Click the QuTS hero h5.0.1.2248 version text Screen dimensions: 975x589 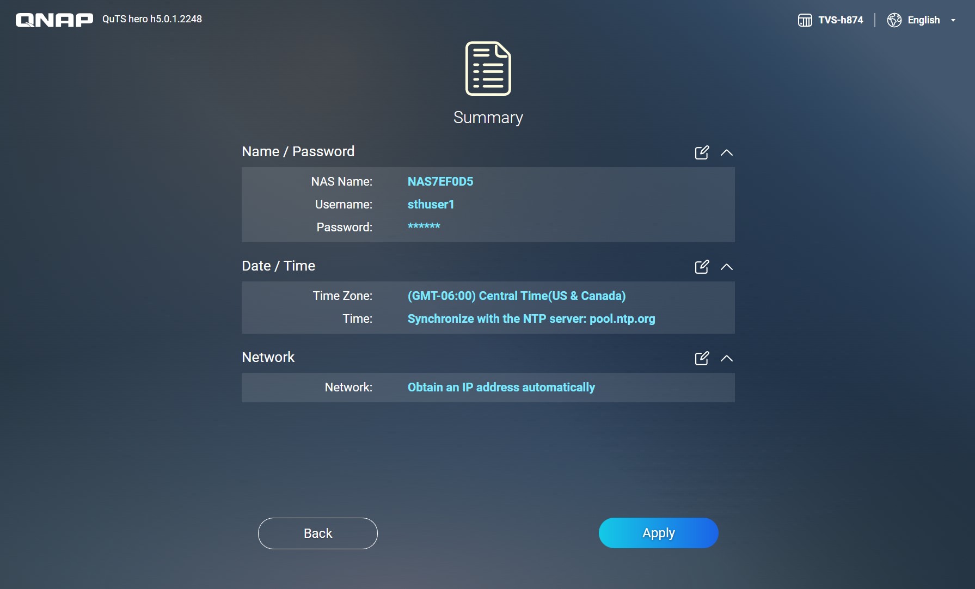152,19
